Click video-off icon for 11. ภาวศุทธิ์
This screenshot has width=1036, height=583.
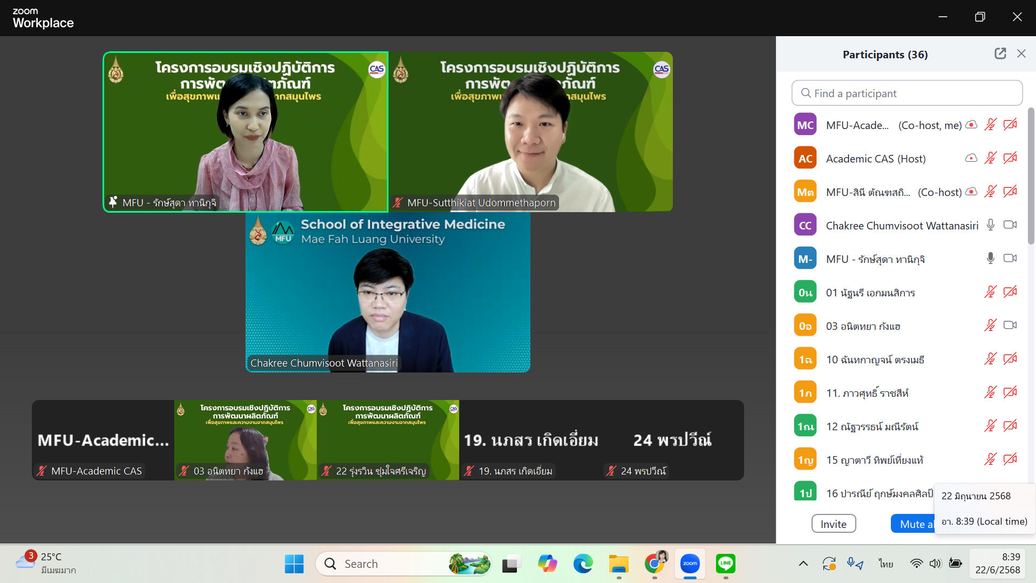(1010, 392)
